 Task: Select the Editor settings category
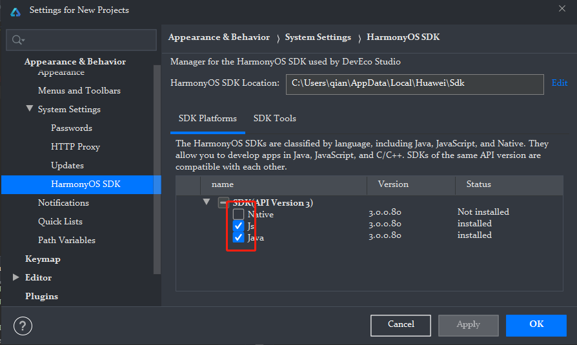38,278
